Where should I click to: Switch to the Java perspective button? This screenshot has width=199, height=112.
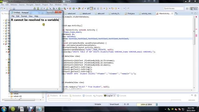(194, 9)
